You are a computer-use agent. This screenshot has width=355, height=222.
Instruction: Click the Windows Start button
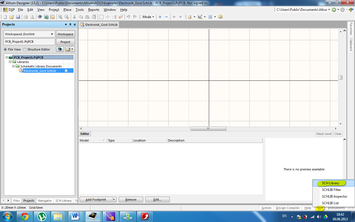[x=7, y=216]
